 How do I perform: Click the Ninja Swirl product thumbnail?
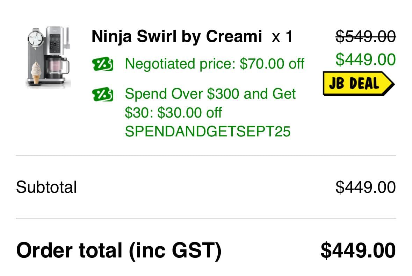48,57
